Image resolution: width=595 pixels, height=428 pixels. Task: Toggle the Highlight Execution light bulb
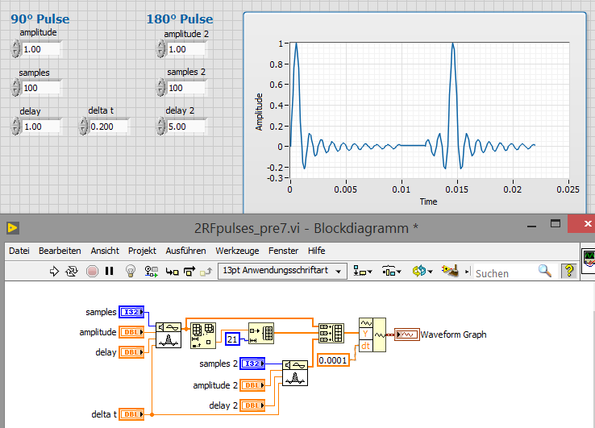131,271
